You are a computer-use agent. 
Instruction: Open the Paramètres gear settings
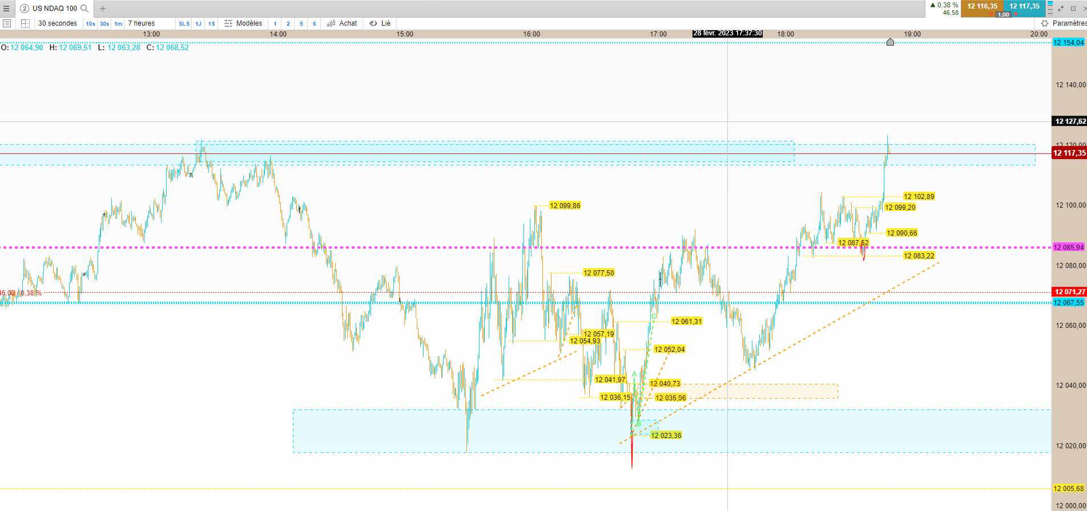click(1063, 23)
